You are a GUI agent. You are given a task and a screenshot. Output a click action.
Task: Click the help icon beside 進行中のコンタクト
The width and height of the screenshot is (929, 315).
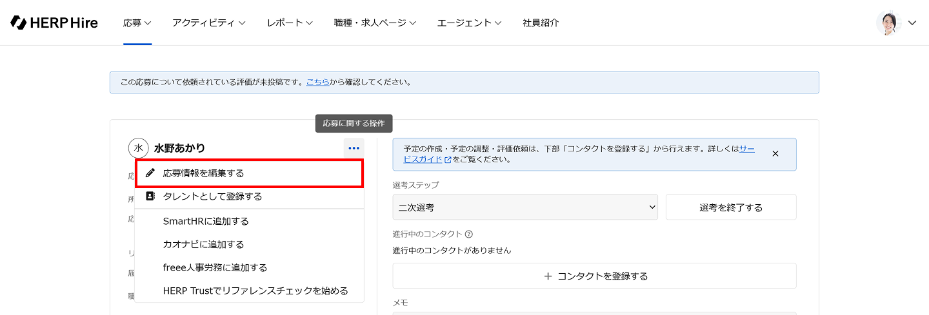[x=469, y=234]
